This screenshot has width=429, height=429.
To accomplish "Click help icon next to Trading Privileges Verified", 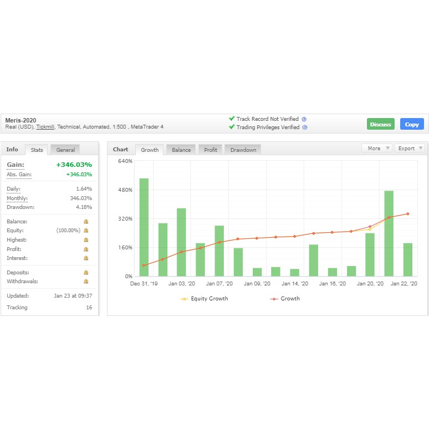I will tap(305, 127).
